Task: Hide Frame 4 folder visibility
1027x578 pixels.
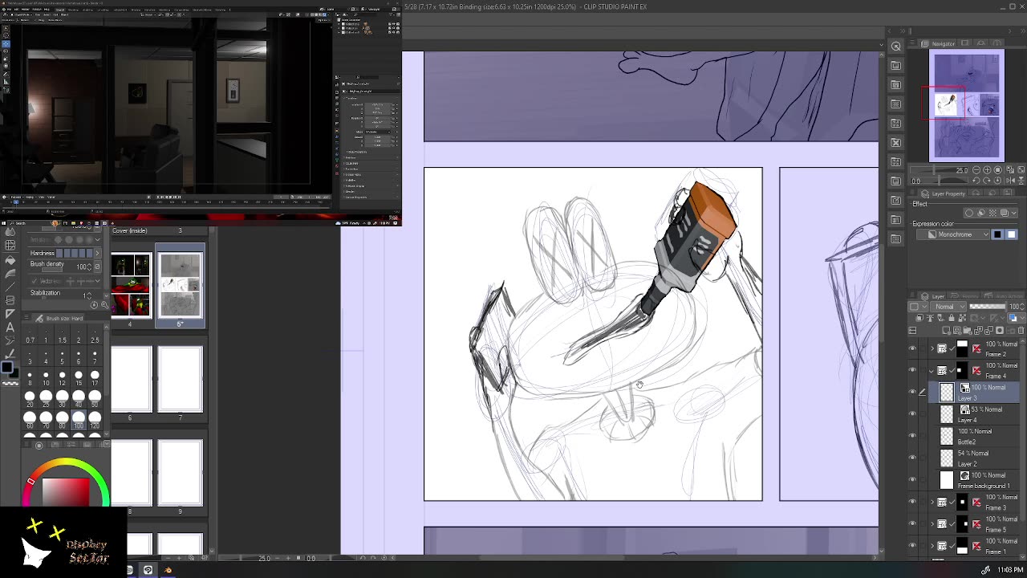Action: (912, 370)
